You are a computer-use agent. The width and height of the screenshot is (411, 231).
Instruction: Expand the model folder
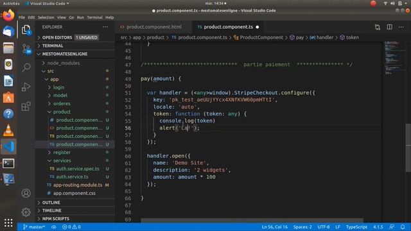[75, 96]
